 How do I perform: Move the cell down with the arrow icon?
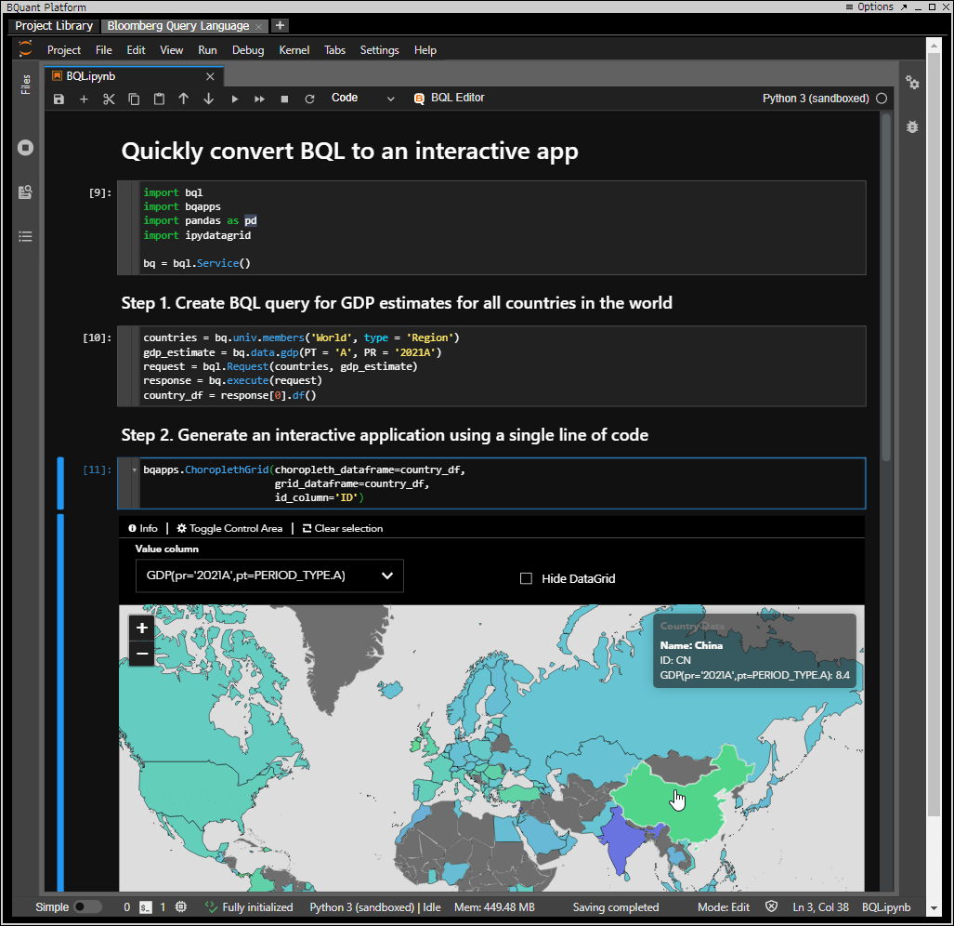pyautogui.click(x=209, y=99)
